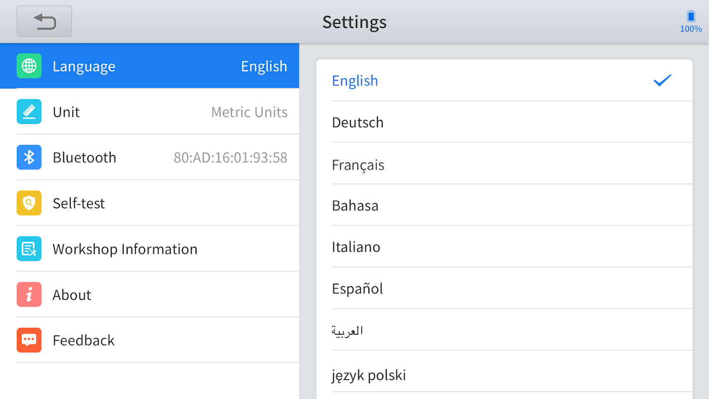Click the Language globe icon

(29, 66)
